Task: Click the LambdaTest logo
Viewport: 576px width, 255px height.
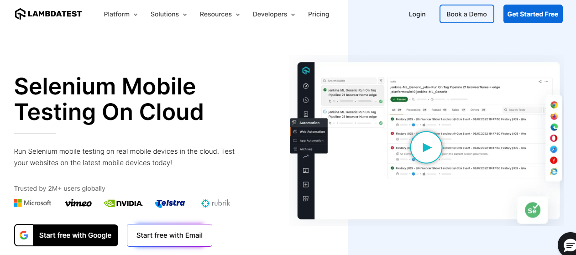Action: [x=48, y=14]
